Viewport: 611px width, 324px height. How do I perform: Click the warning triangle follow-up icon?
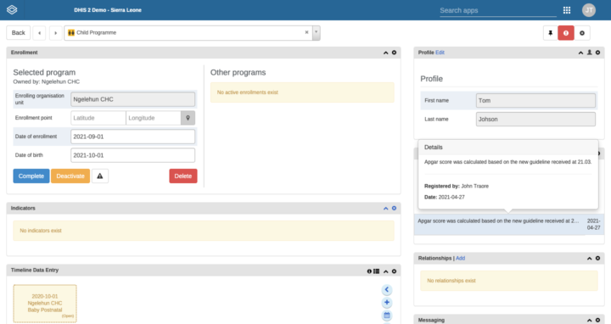coord(100,176)
